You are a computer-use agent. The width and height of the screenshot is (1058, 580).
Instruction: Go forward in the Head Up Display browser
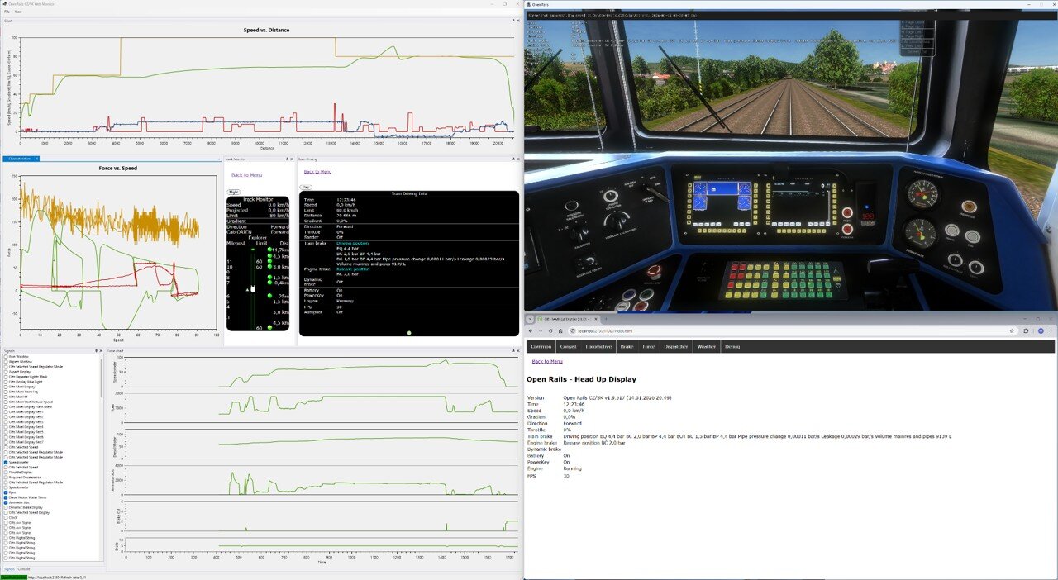point(541,330)
